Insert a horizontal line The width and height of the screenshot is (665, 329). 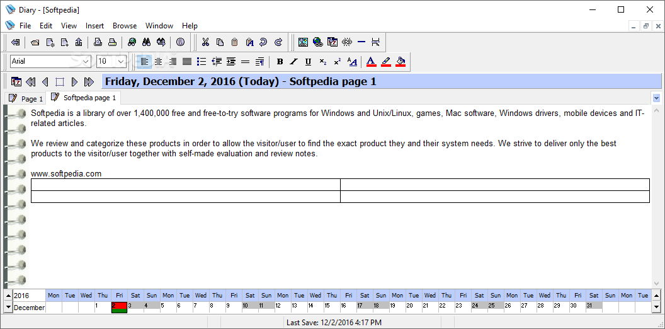click(x=361, y=42)
